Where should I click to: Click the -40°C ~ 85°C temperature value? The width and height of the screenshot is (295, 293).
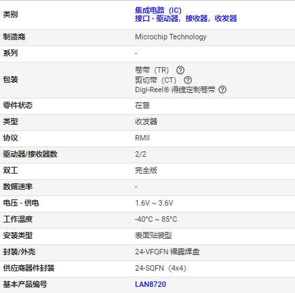tap(156, 219)
